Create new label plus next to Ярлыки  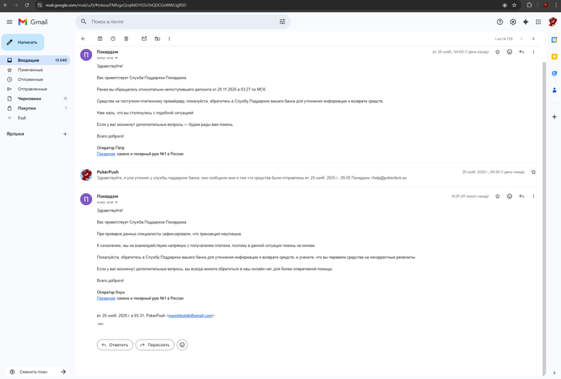(65, 134)
